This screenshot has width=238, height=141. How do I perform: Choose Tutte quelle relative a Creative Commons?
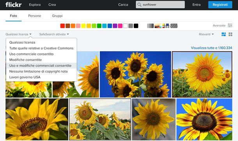click(41, 48)
